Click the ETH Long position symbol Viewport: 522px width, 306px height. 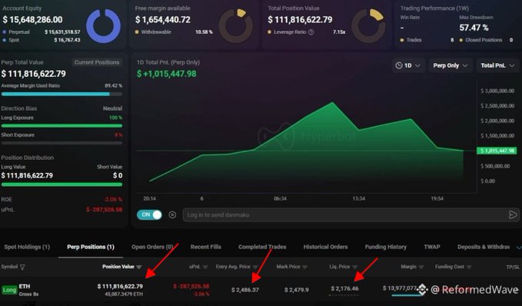click(25, 286)
